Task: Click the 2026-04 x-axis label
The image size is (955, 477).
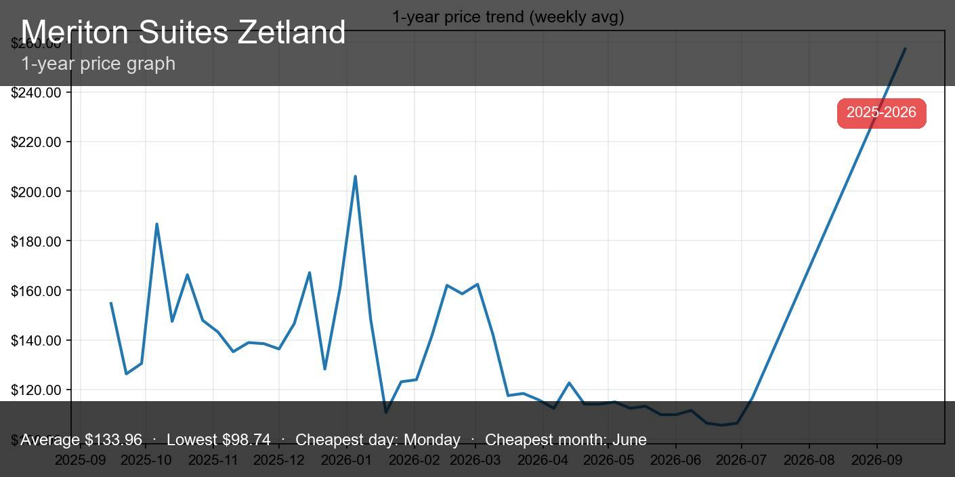Action: (x=543, y=460)
